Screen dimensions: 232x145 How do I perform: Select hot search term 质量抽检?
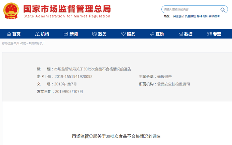click(190, 16)
